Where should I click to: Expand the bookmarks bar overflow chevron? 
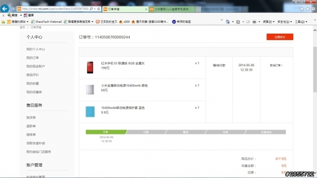click(222, 20)
